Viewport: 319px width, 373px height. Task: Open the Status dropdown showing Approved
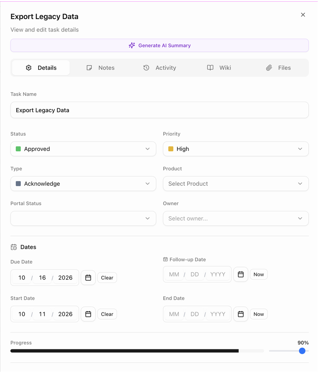83,149
